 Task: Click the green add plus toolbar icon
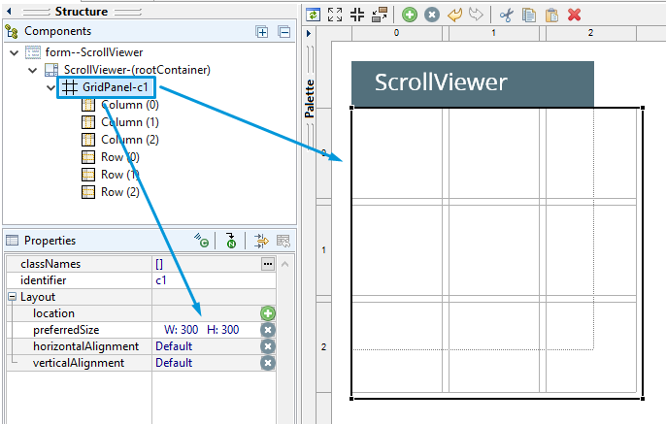[x=410, y=15]
